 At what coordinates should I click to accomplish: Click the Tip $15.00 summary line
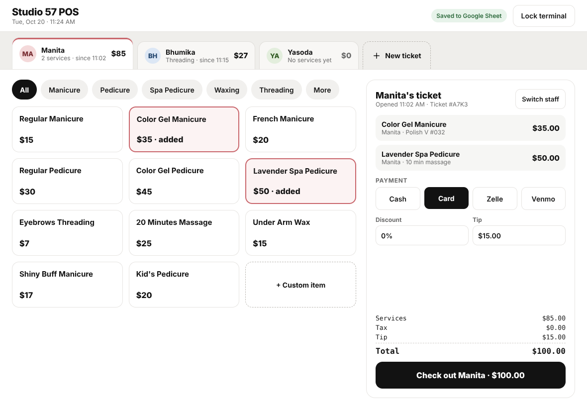470,337
